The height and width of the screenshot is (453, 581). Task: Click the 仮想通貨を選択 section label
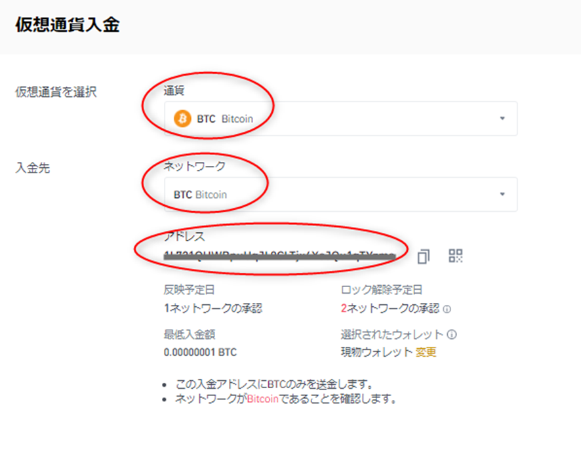click(x=56, y=92)
